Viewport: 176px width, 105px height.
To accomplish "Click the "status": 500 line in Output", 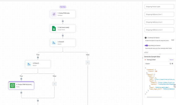I will pyautogui.click(x=153, y=71).
